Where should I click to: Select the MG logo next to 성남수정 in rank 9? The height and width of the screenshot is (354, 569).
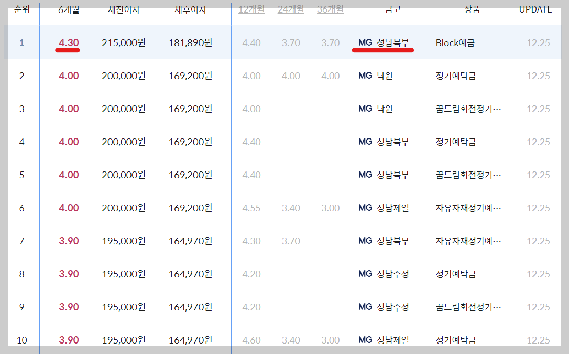(365, 307)
